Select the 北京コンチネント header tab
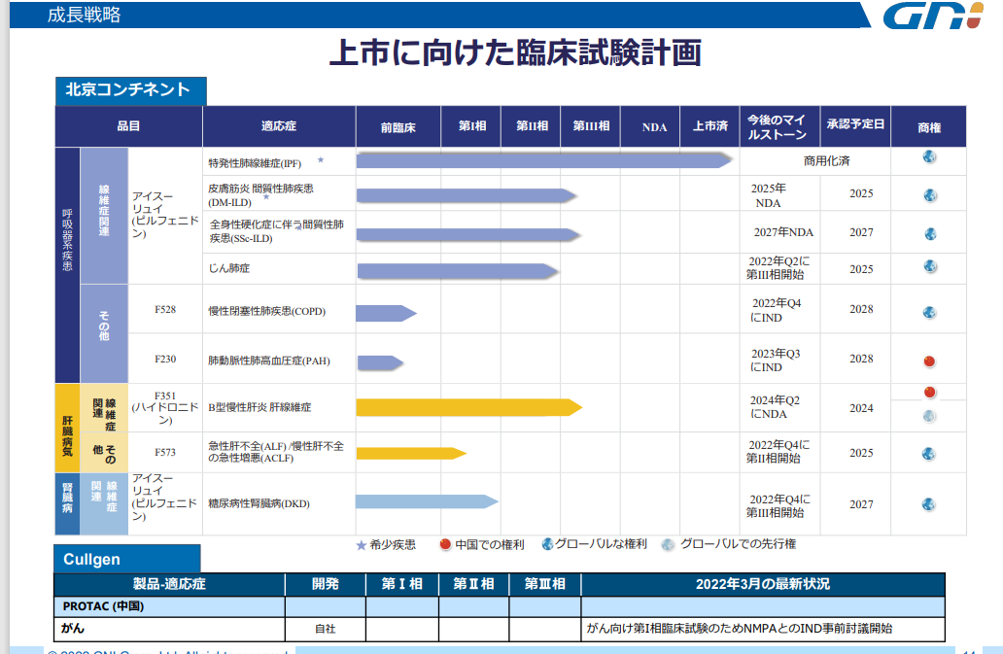 [x=130, y=91]
